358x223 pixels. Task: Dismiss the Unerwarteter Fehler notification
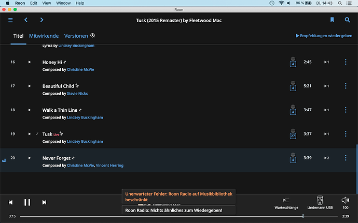click(x=179, y=197)
